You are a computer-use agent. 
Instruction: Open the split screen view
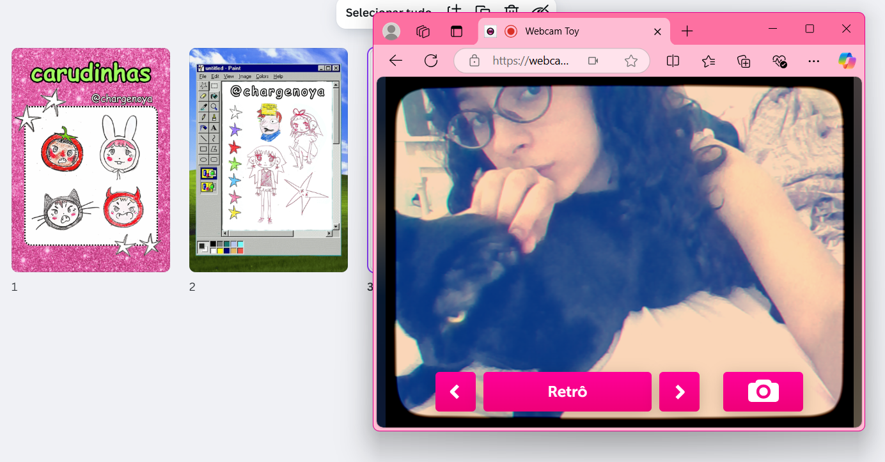tap(673, 61)
